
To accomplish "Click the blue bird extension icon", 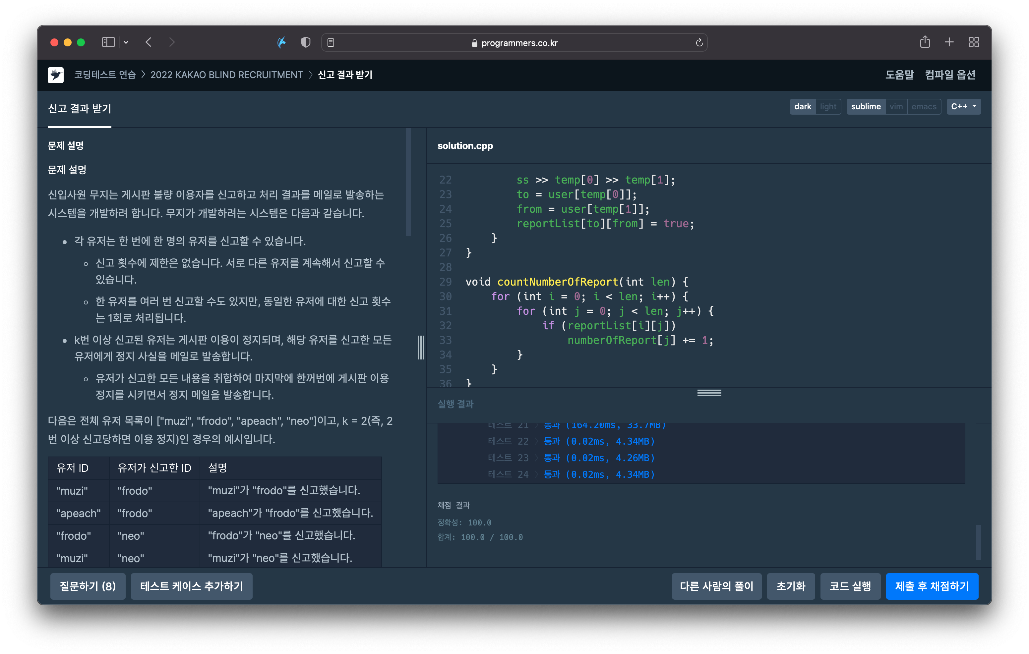I will click(281, 42).
